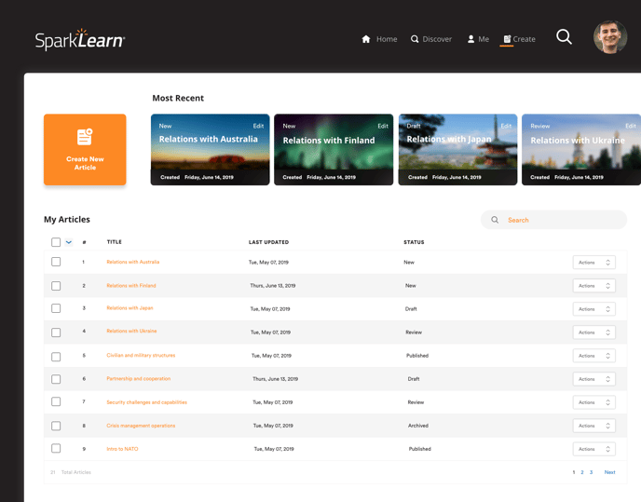The width and height of the screenshot is (641, 502).
Task: Open Actions dropdown for Relations with Finland
Action: pyautogui.click(x=593, y=286)
